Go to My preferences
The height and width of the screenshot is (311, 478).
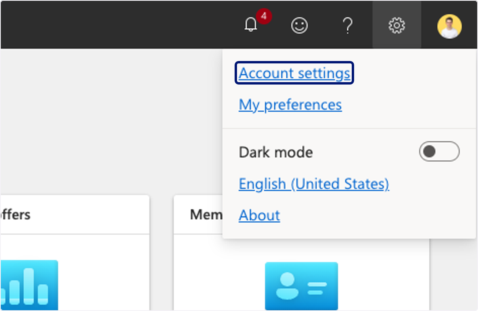pyautogui.click(x=290, y=104)
